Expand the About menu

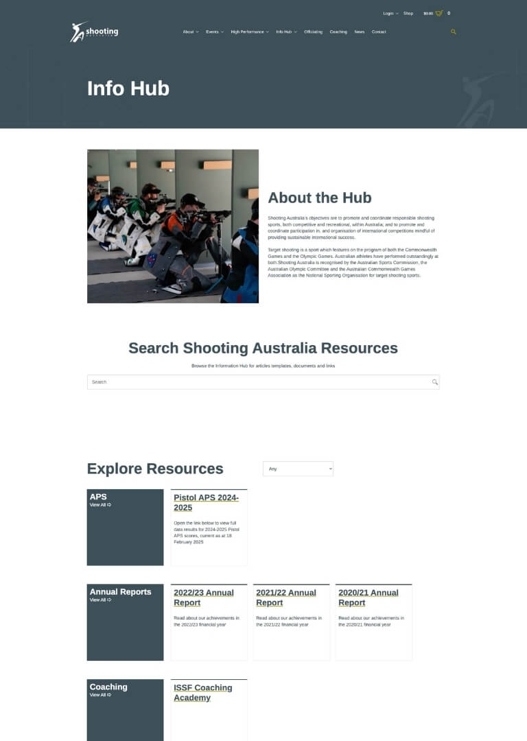(191, 32)
